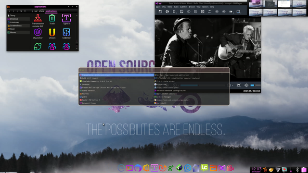
Task: Click the info icon in SMPlayer toolbar
Action: (189, 12)
